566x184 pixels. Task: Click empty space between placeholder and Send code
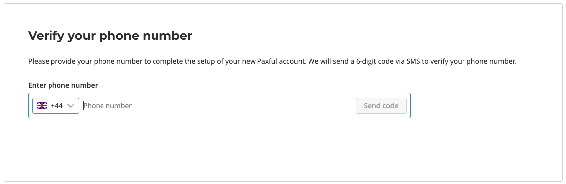(x=242, y=106)
